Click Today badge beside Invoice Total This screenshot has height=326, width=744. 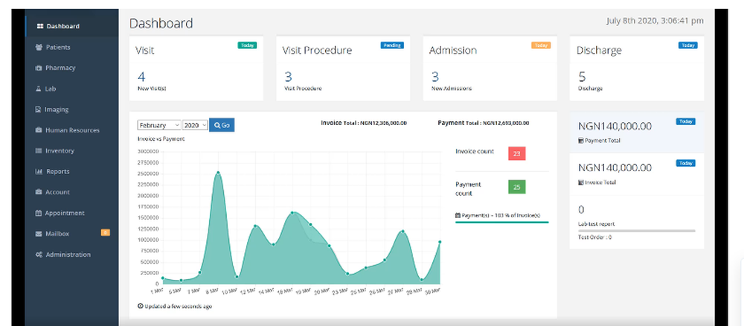tap(686, 163)
